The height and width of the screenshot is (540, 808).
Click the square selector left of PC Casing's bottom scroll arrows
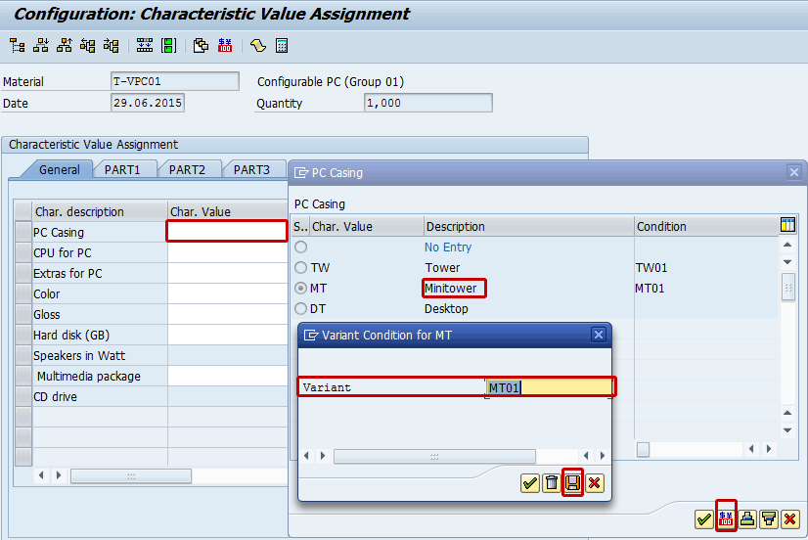(643, 449)
